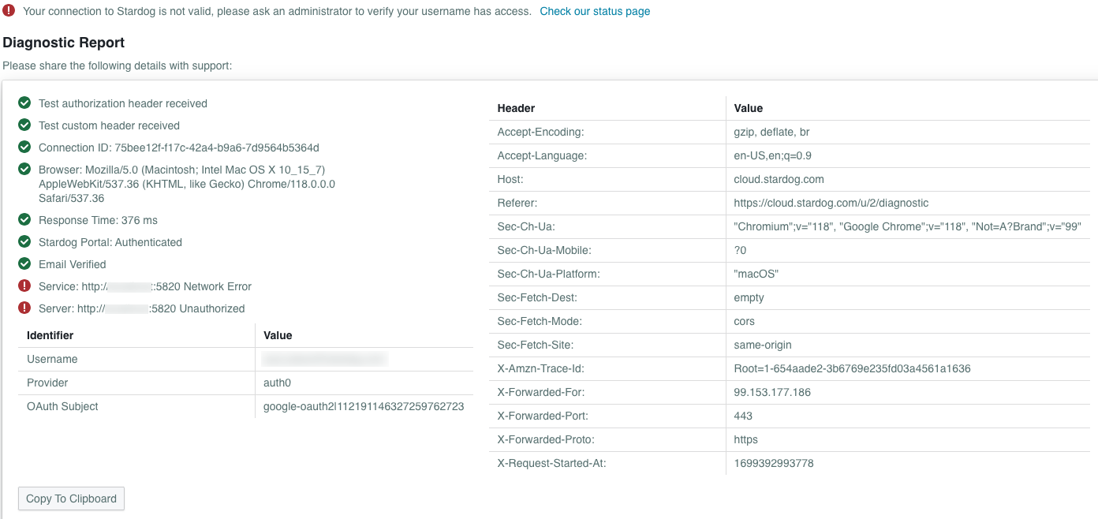The image size is (1098, 519).
Task: Click the check icon beside "Test authorization header received"
Action: [24, 103]
